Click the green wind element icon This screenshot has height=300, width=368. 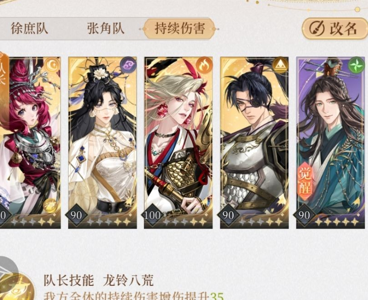click(355, 65)
